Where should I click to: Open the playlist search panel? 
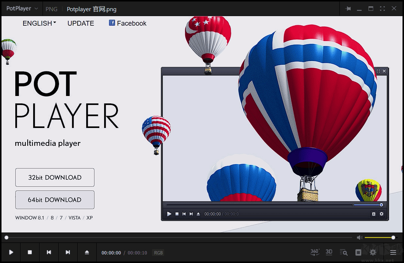[344, 252]
